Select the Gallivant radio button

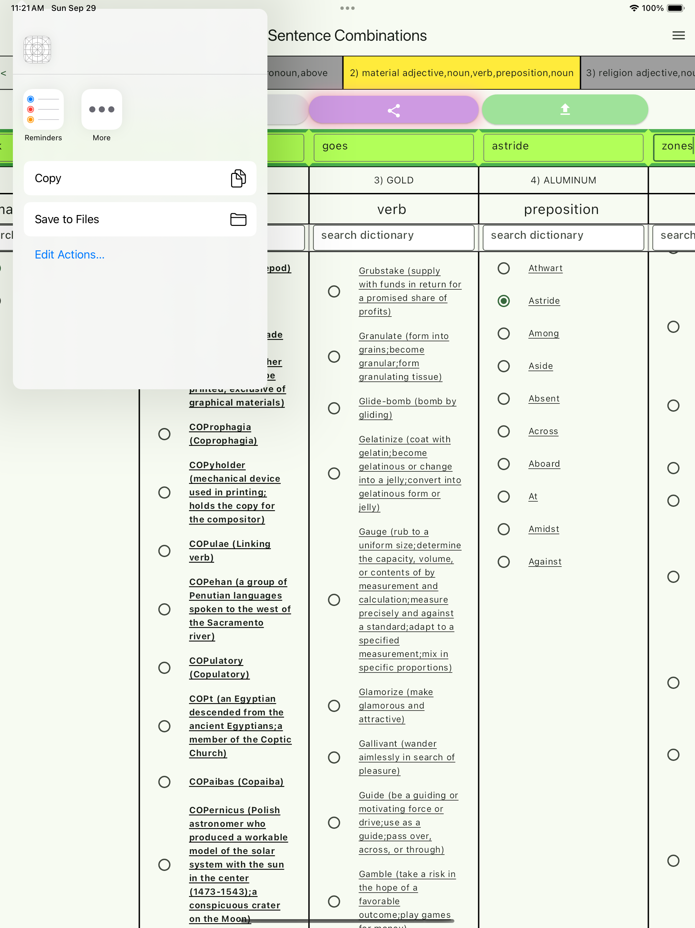click(x=334, y=757)
